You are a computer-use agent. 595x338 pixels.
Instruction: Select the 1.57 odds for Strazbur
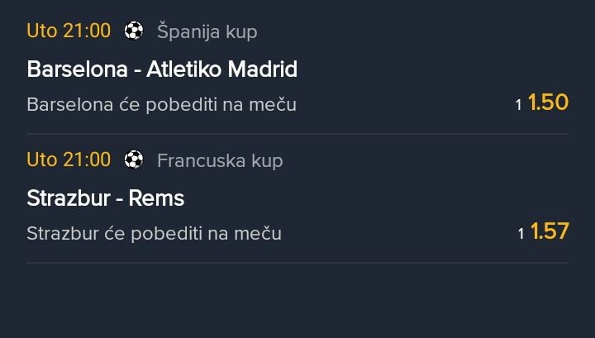pyautogui.click(x=550, y=232)
